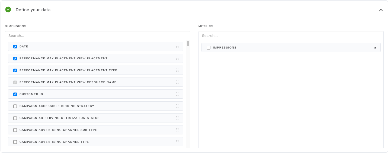Click drag handle icon on DATE row
Screen dimensions: 391x155
[x=177, y=46]
